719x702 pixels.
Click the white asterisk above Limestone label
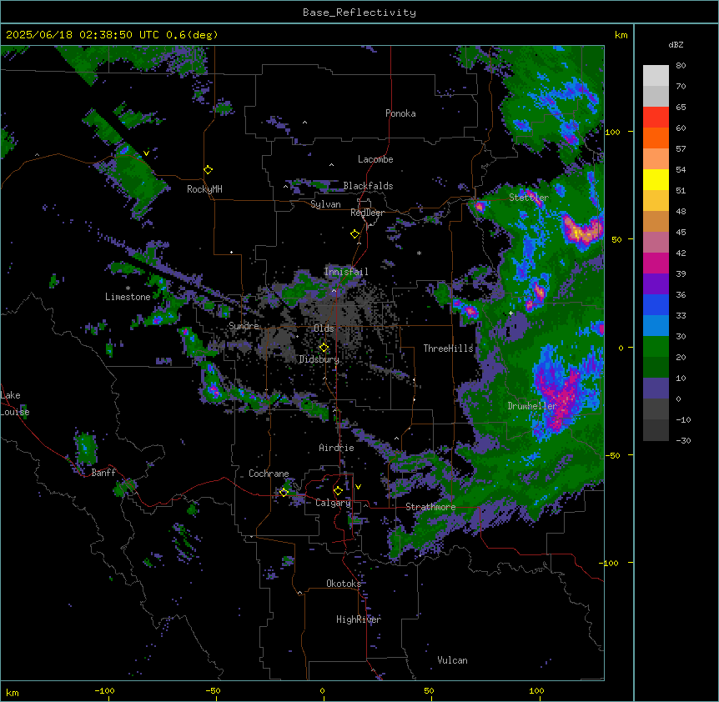[128, 288]
